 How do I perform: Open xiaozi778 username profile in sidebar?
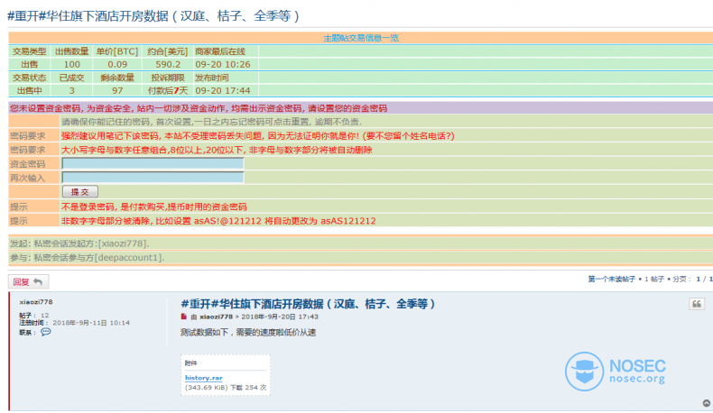point(36,302)
